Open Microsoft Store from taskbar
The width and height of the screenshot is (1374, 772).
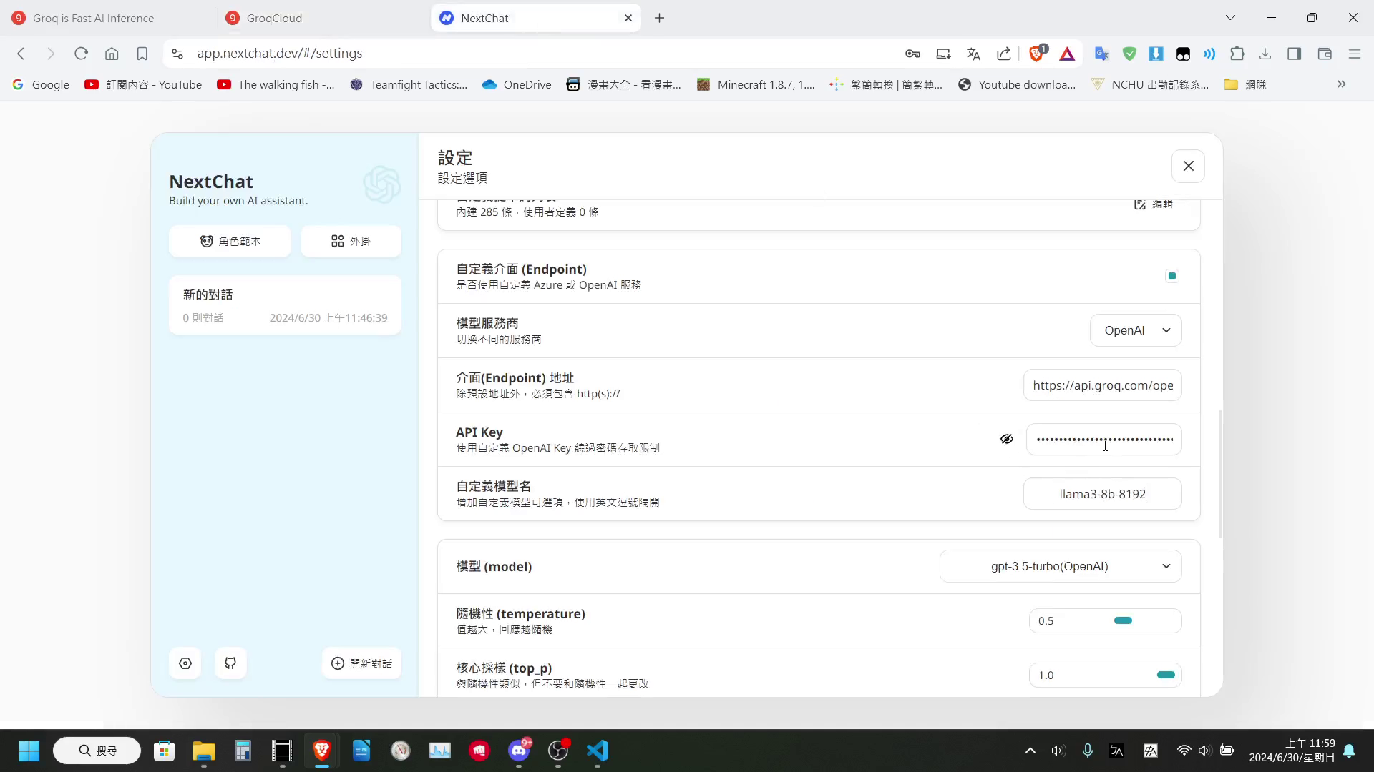[x=164, y=751]
